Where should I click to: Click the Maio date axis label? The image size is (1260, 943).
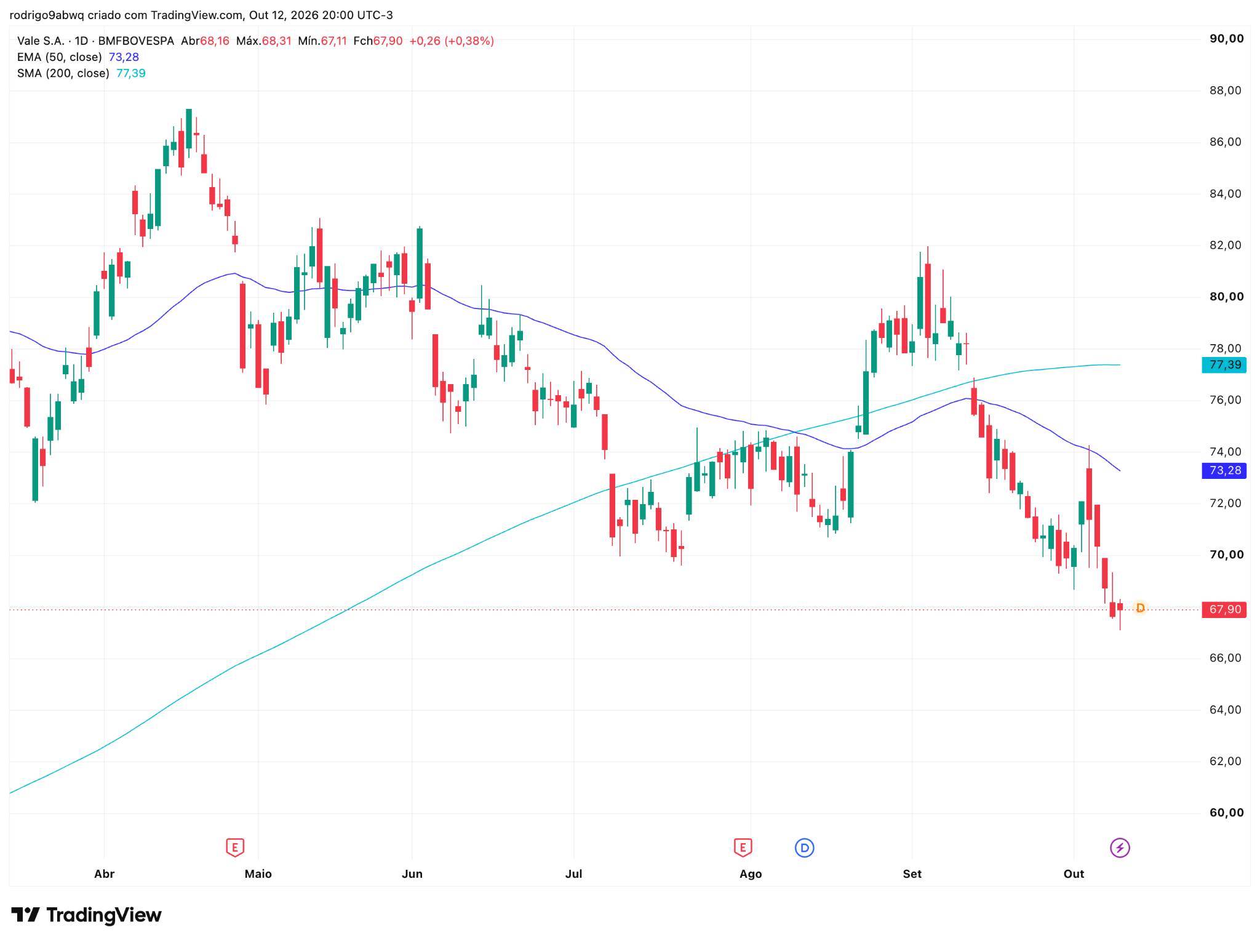[x=258, y=874]
